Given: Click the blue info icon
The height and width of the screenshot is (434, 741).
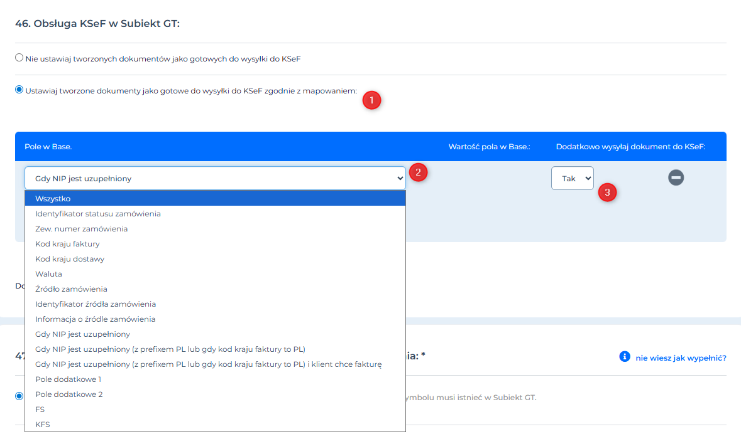Looking at the screenshot, I should (624, 357).
